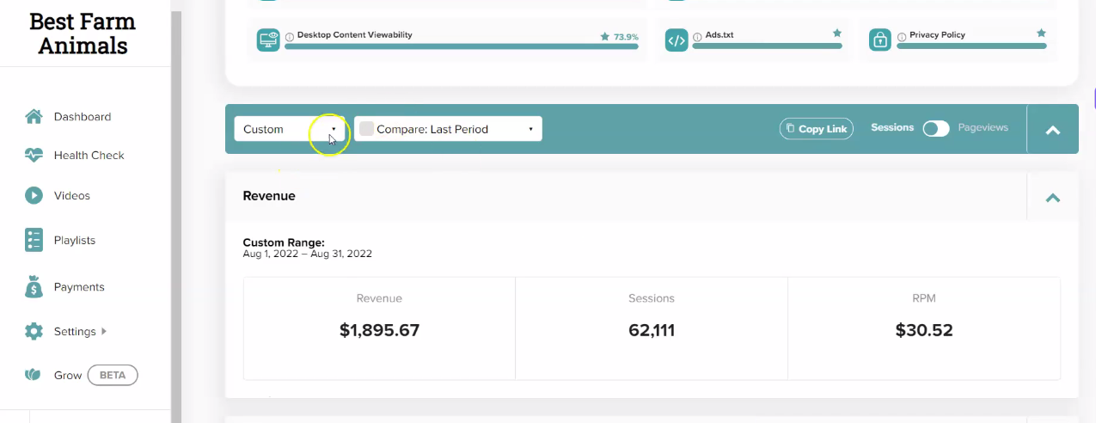Click the Desktop Content Viewability monitor icon
This screenshot has height=423, width=1096.
[268, 40]
